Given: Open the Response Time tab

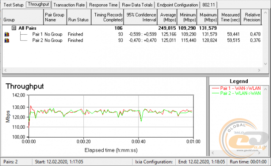Looking at the screenshot, I should pos(103,5).
